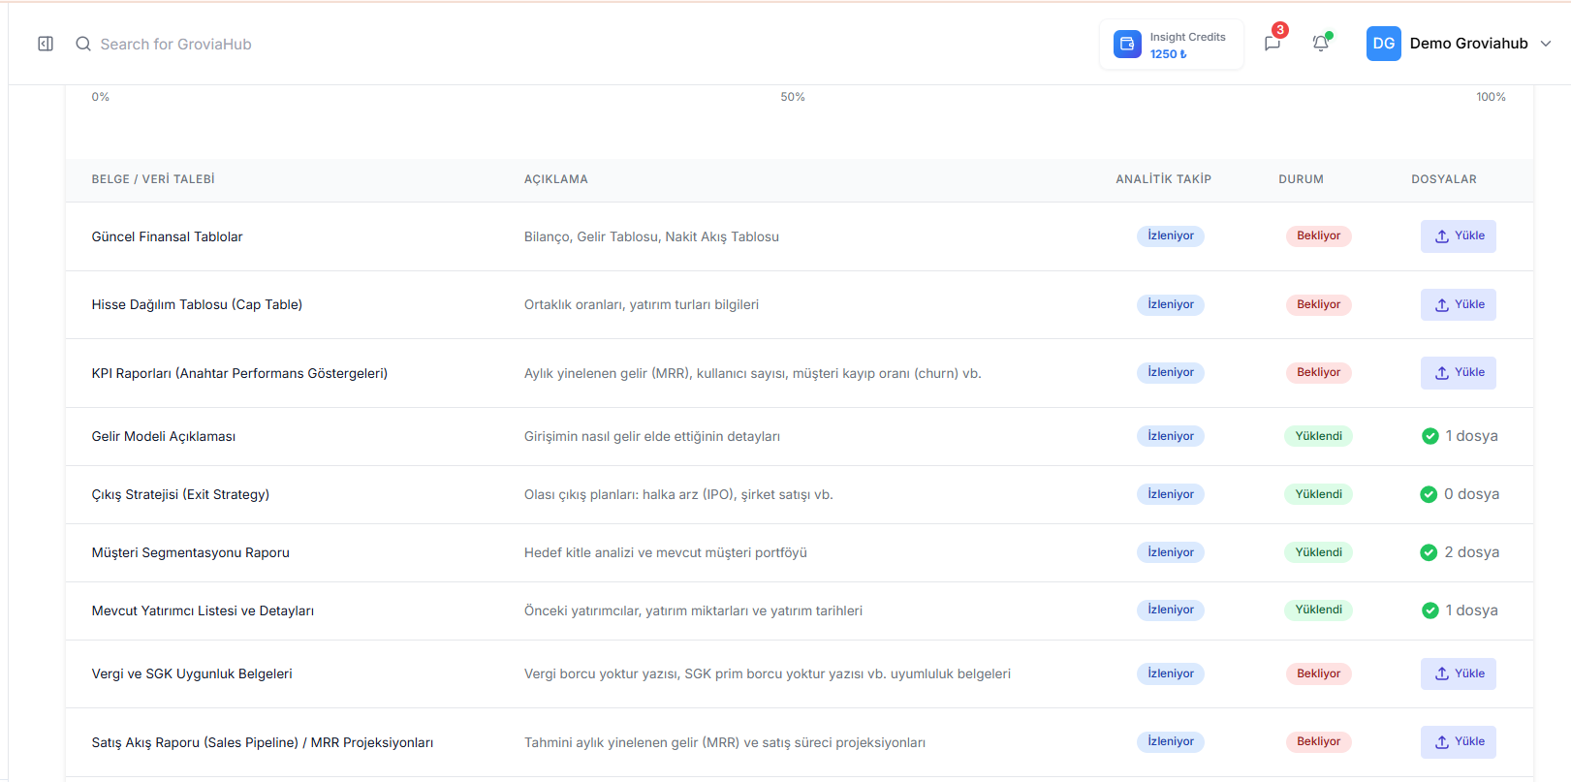Click Yükle for KPI Raporları row
The image size is (1571, 782).
point(1458,373)
